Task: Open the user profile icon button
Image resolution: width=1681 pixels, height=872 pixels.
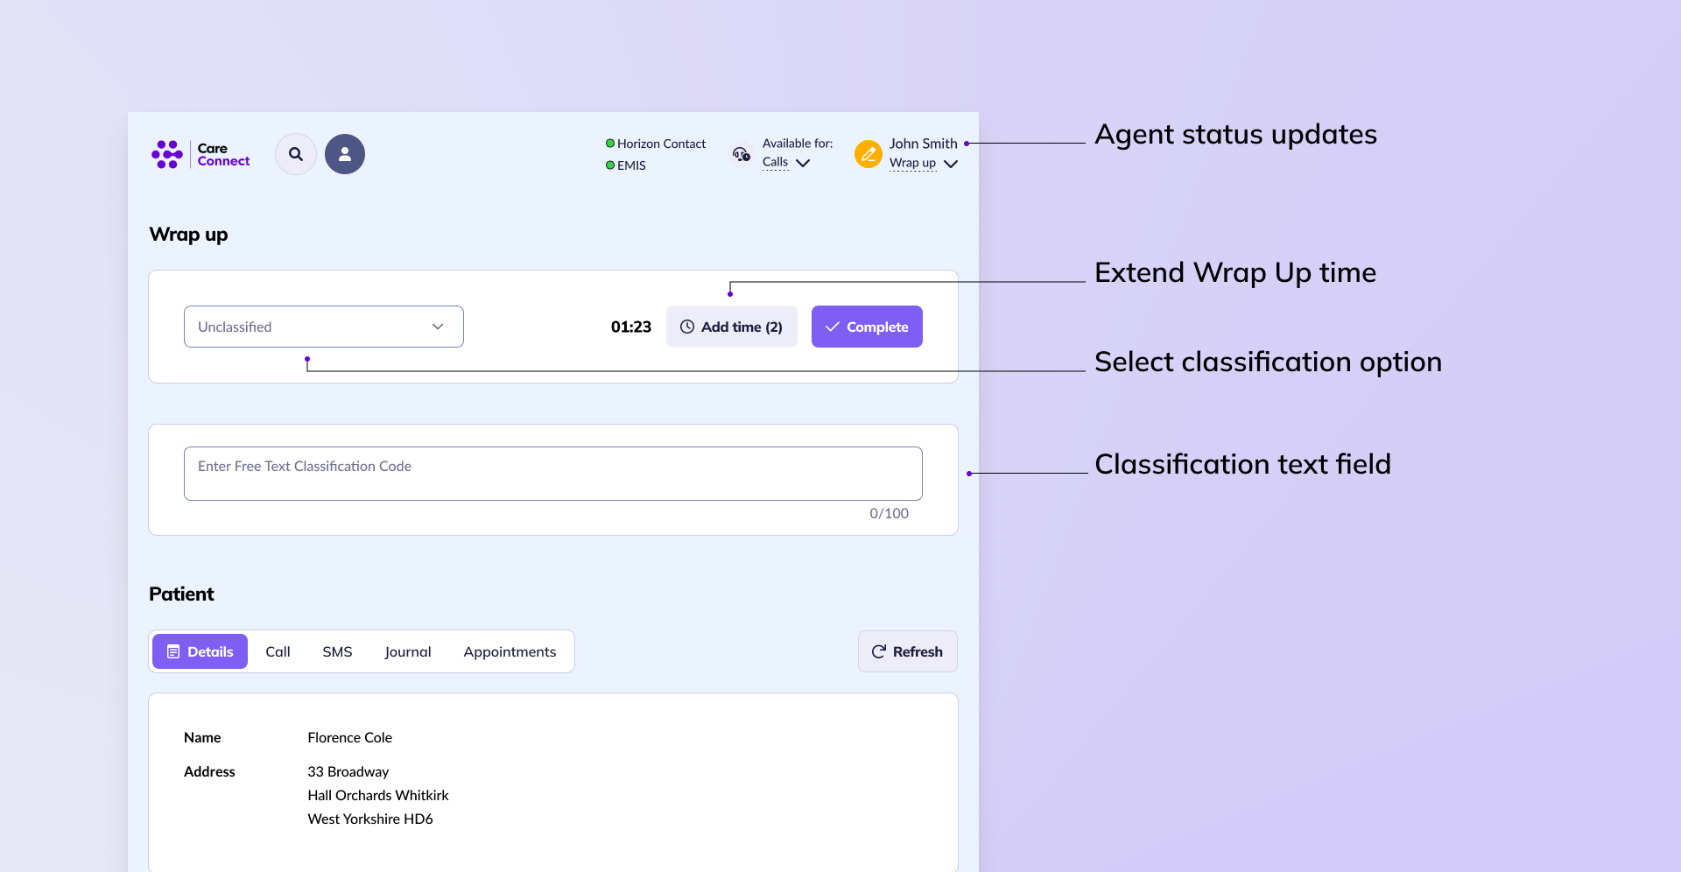Action: [345, 154]
